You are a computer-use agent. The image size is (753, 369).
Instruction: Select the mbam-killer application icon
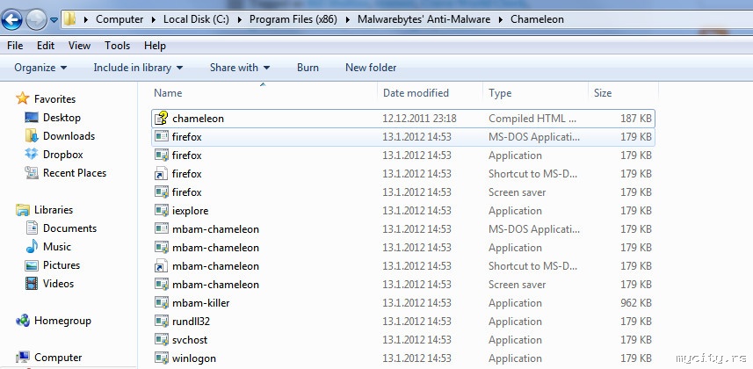click(x=162, y=303)
